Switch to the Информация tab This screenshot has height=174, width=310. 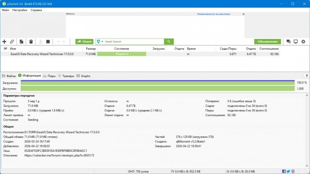point(30,76)
